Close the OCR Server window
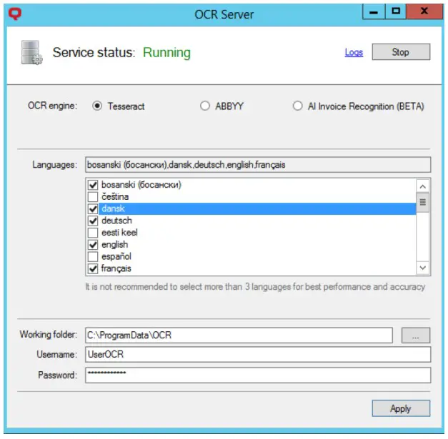 424,11
